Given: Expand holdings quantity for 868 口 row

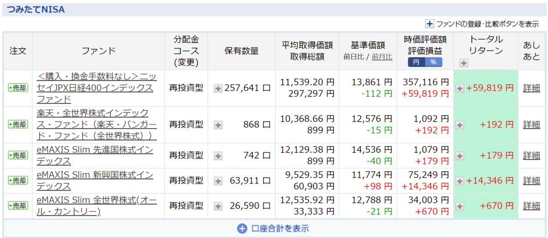Looking at the screenshot, I should (218, 124).
